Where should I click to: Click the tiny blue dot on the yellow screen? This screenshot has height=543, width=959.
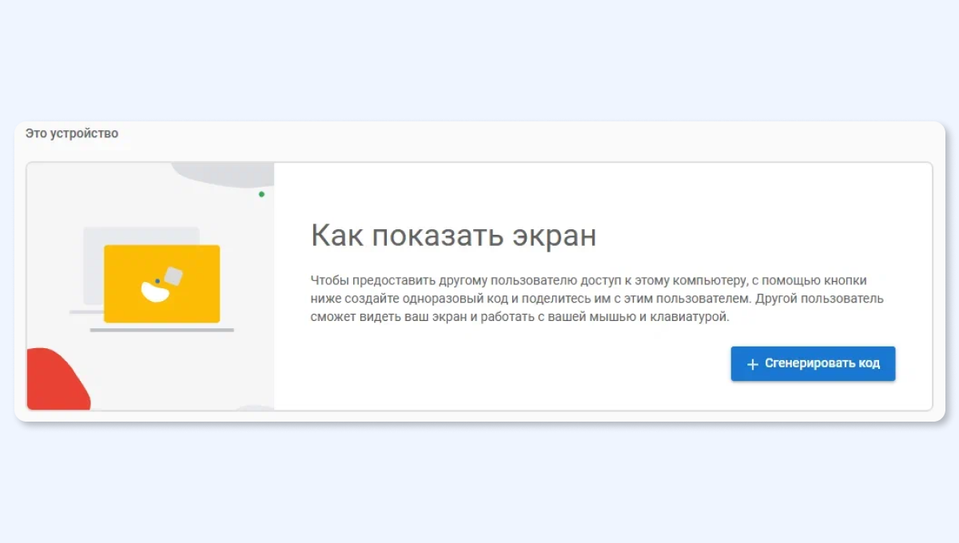click(x=157, y=281)
